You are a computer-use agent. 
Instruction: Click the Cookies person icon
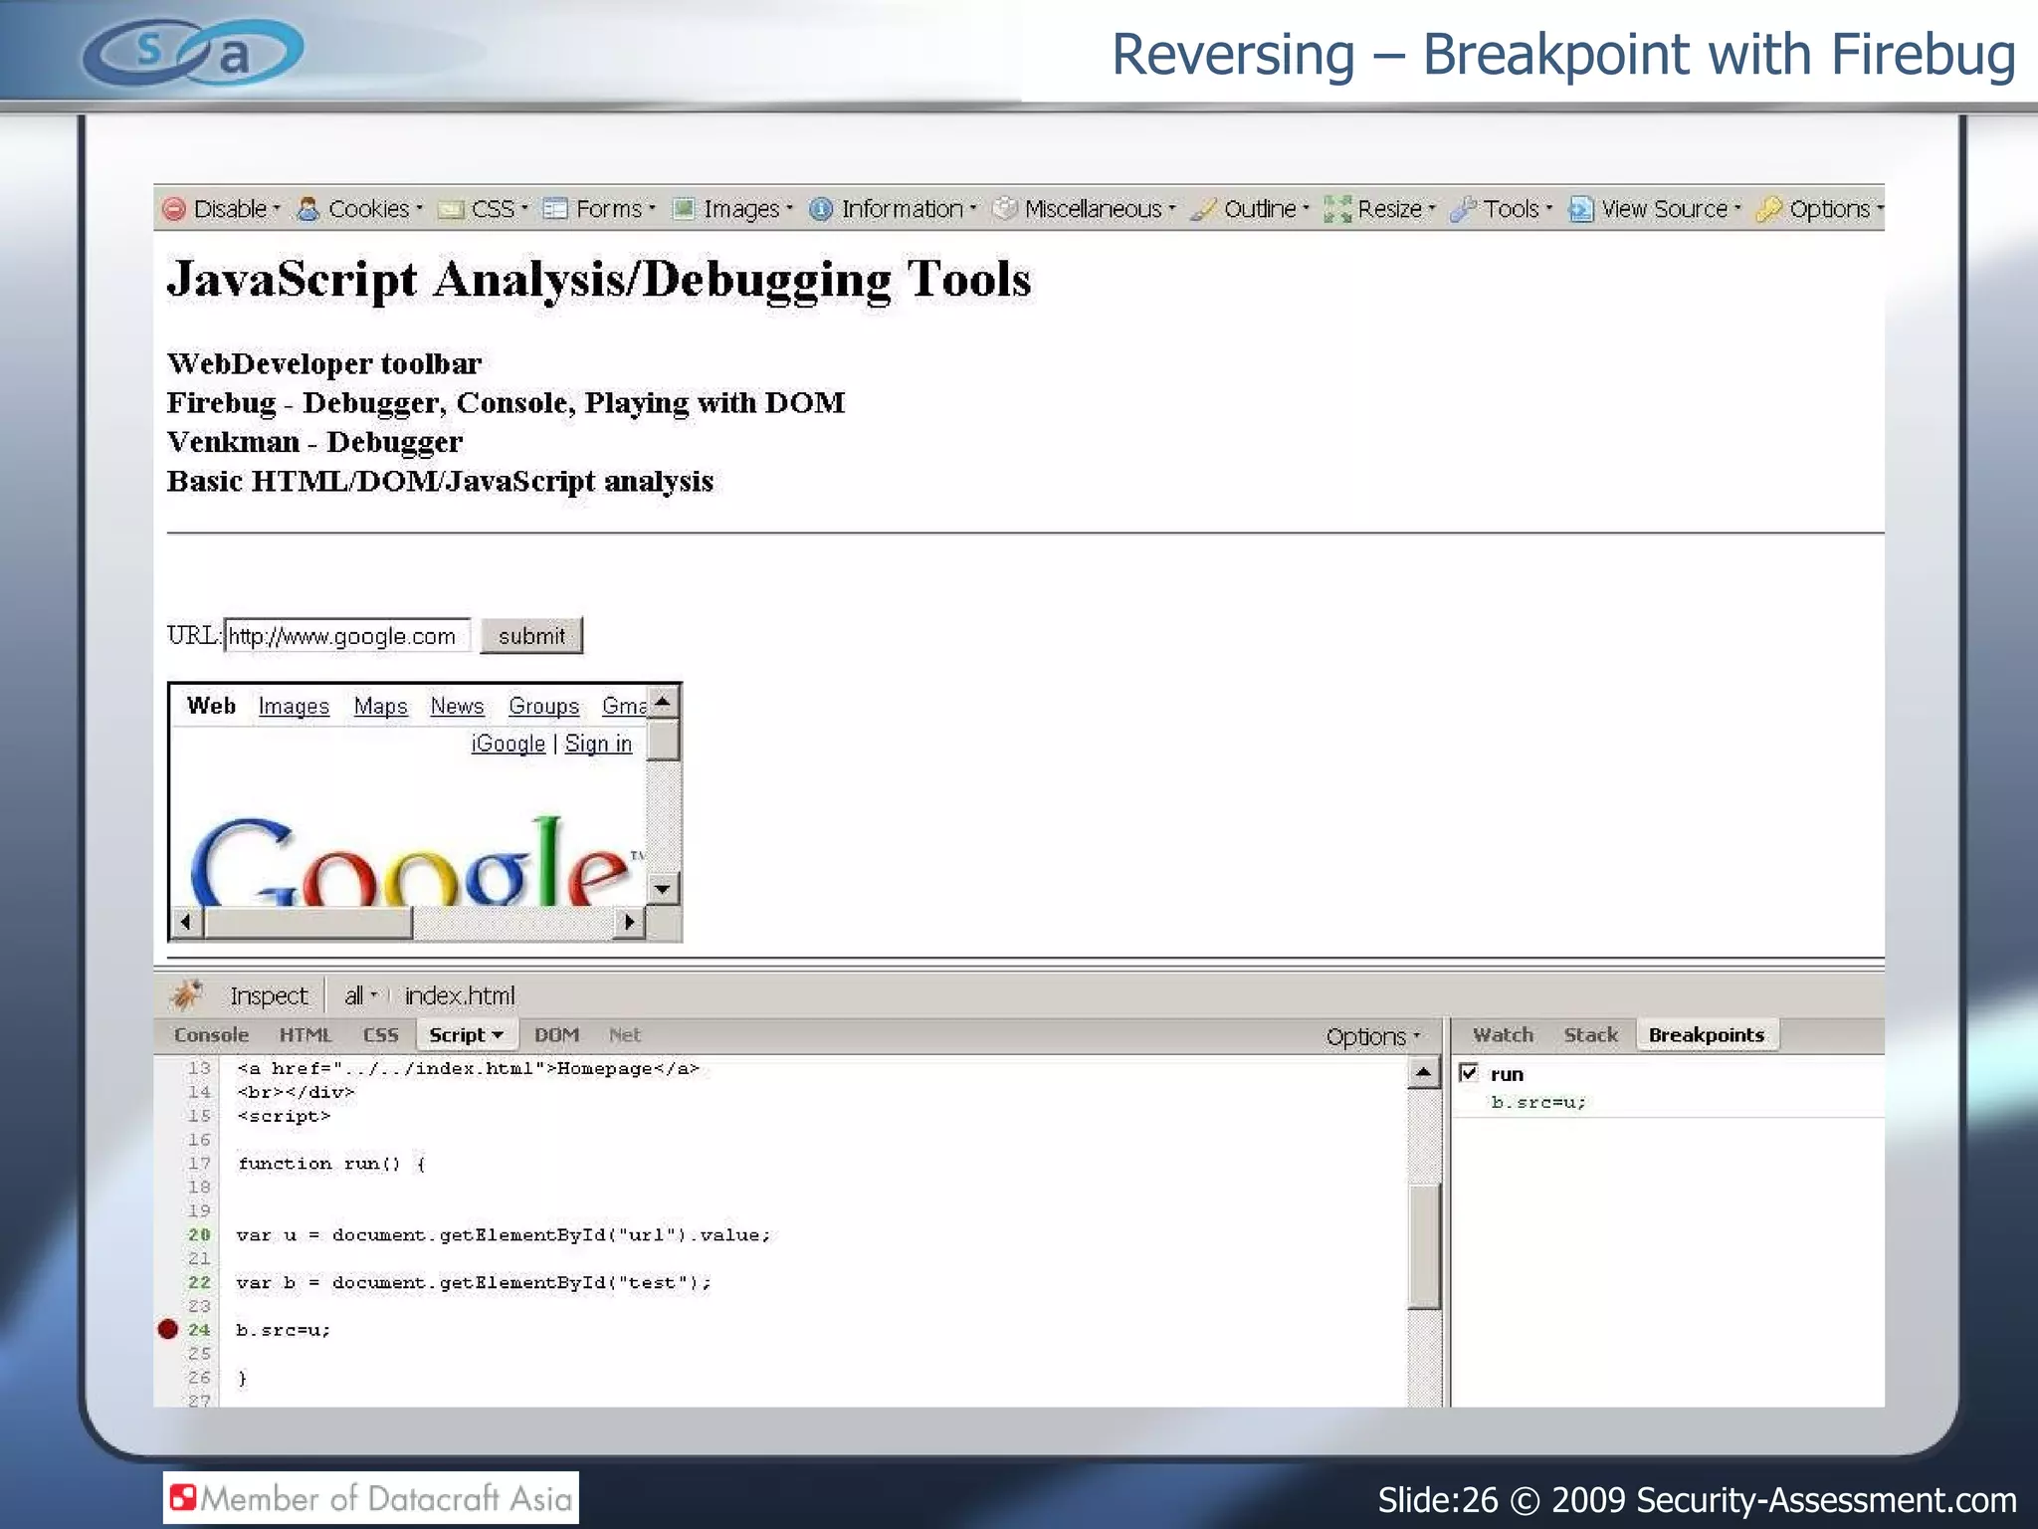308,209
